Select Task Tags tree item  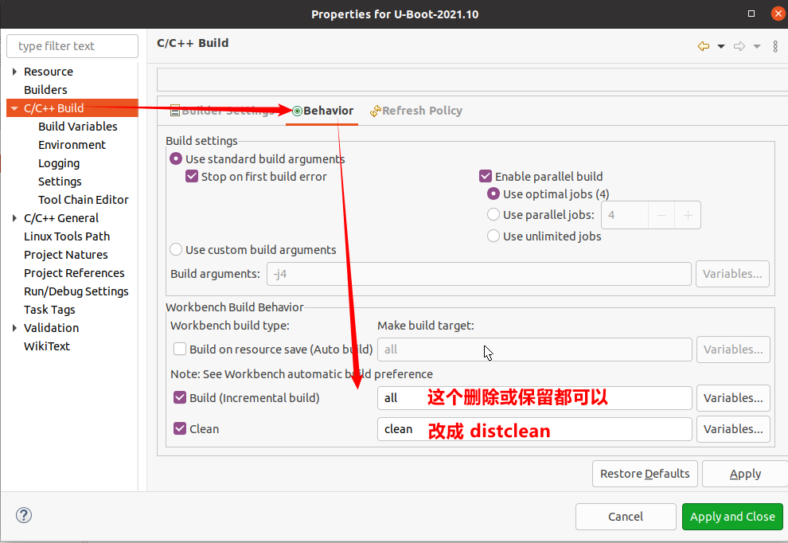pos(50,310)
